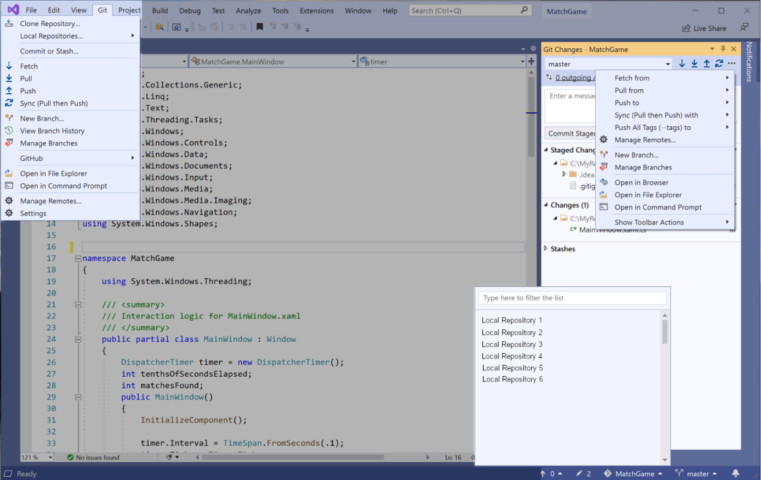
Task: Click the Fetch arrow icon in Git Changes toolbar
Action: (682, 64)
